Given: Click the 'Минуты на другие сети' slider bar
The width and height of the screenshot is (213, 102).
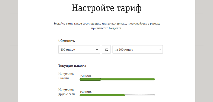Looking at the screenshot, I should tap(117, 95).
